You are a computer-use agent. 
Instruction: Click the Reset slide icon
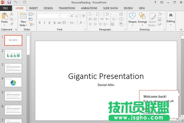31,19
